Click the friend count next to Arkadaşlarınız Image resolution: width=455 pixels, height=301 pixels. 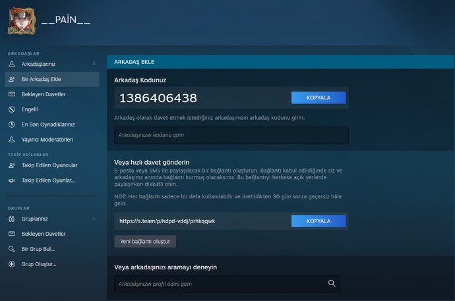[94, 63]
